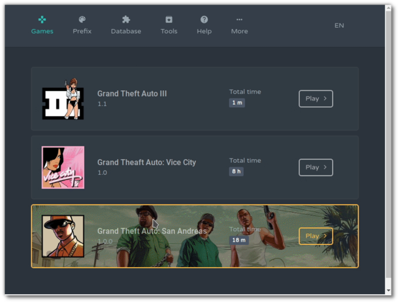The width and height of the screenshot is (399, 303).
Task: Change language via EN selector
Action: [x=339, y=25]
